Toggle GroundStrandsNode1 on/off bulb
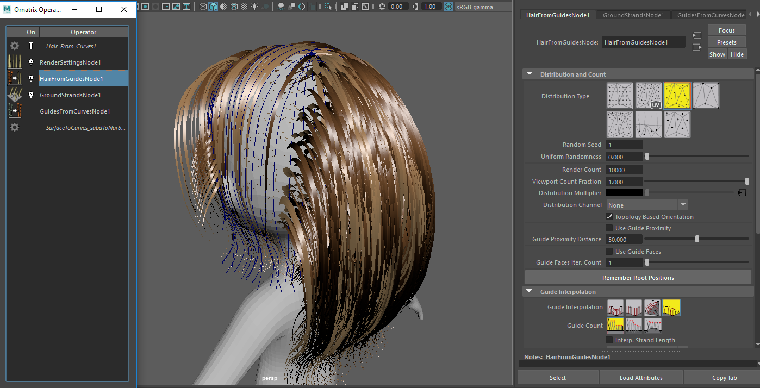This screenshot has height=388, width=760. (31, 95)
